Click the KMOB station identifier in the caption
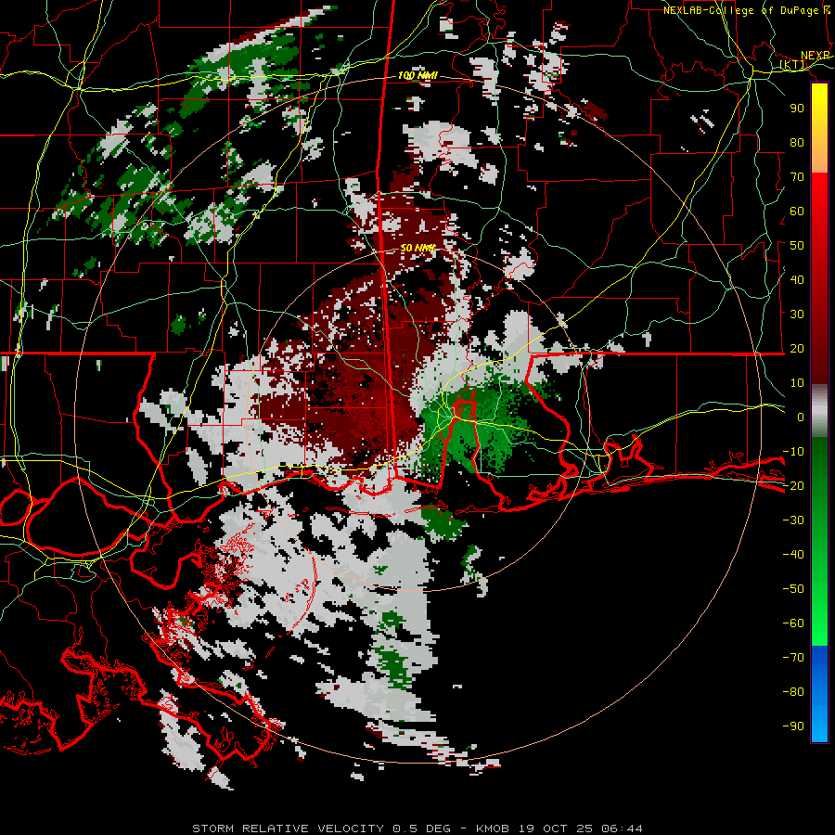 493,829
